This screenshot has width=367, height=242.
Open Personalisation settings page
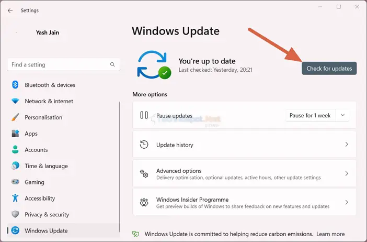(x=63, y=117)
